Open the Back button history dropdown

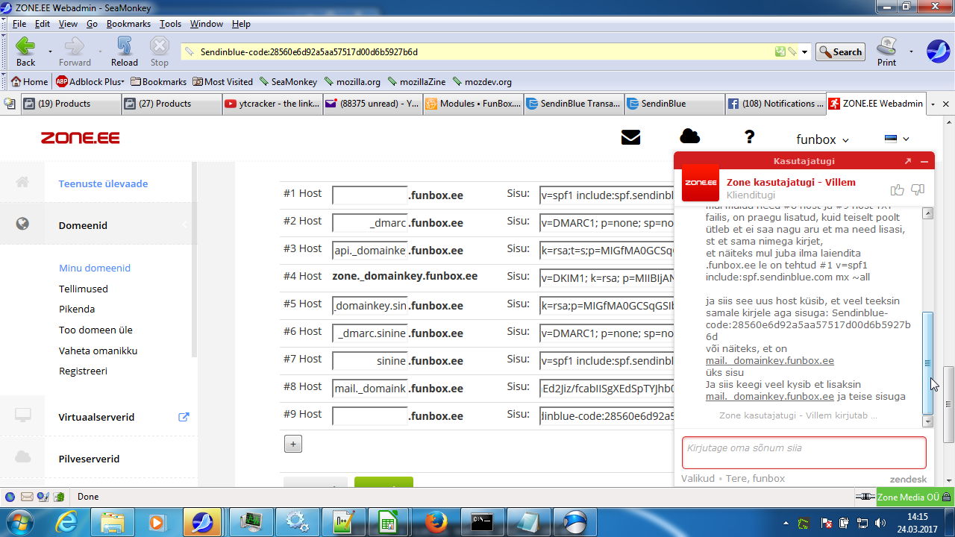50,51
